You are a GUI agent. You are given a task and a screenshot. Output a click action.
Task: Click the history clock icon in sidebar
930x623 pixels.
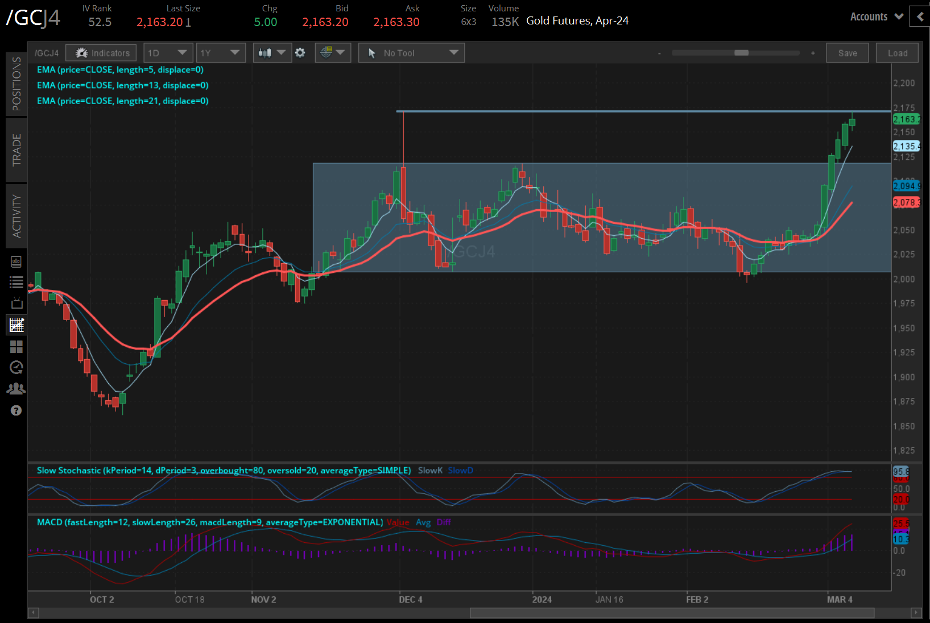pos(16,367)
